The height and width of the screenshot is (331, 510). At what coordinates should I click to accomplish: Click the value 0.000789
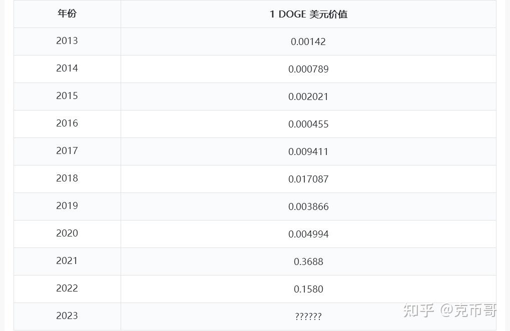click(308, 69)
